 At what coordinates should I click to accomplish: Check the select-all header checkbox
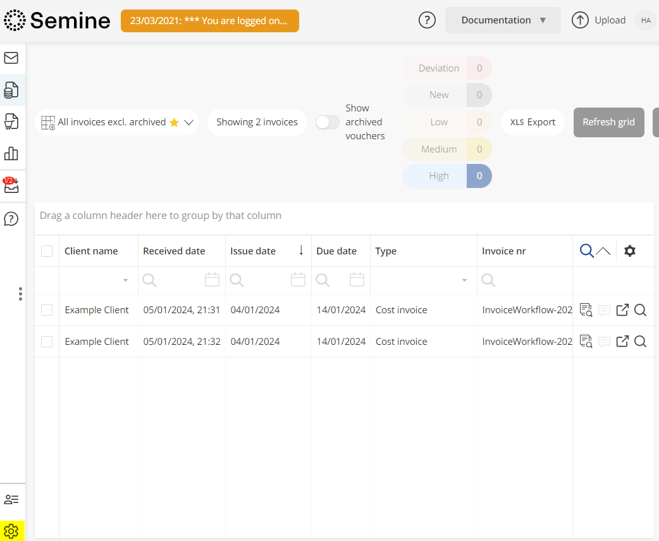pyautogui.click(x=47, y=251)
